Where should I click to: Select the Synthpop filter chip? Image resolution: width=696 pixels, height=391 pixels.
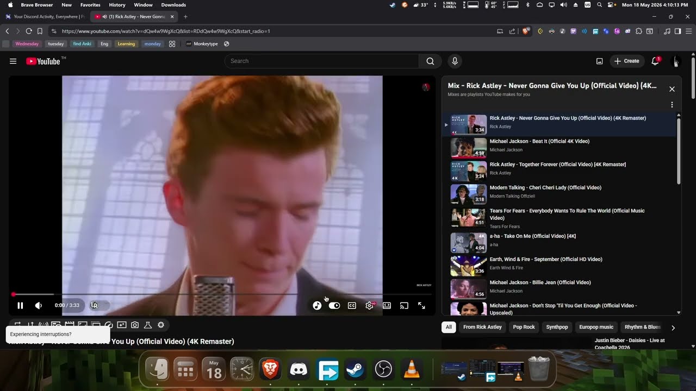click(557, 327)
